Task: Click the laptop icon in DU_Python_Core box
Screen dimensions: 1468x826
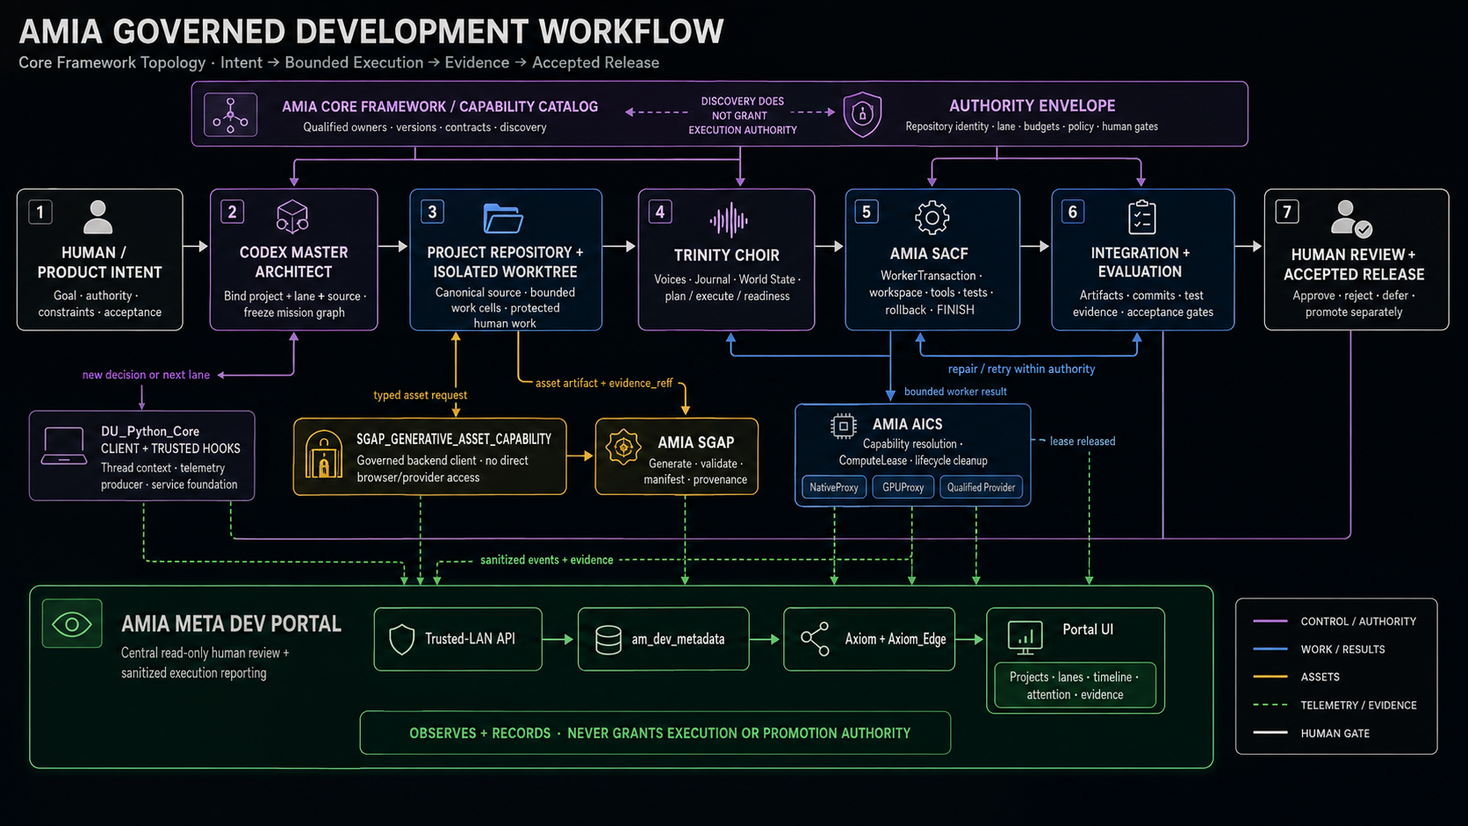Action: 64,446
